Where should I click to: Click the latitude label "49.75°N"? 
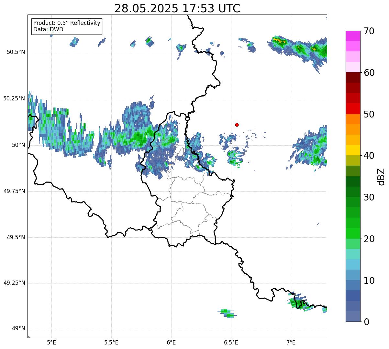click(14, 191)
